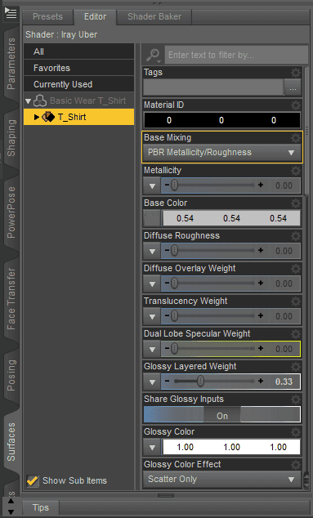The image size is (313, 518).
Task: Open Metallicity map dropdown arrow
Action: click(x=152, y=185)
